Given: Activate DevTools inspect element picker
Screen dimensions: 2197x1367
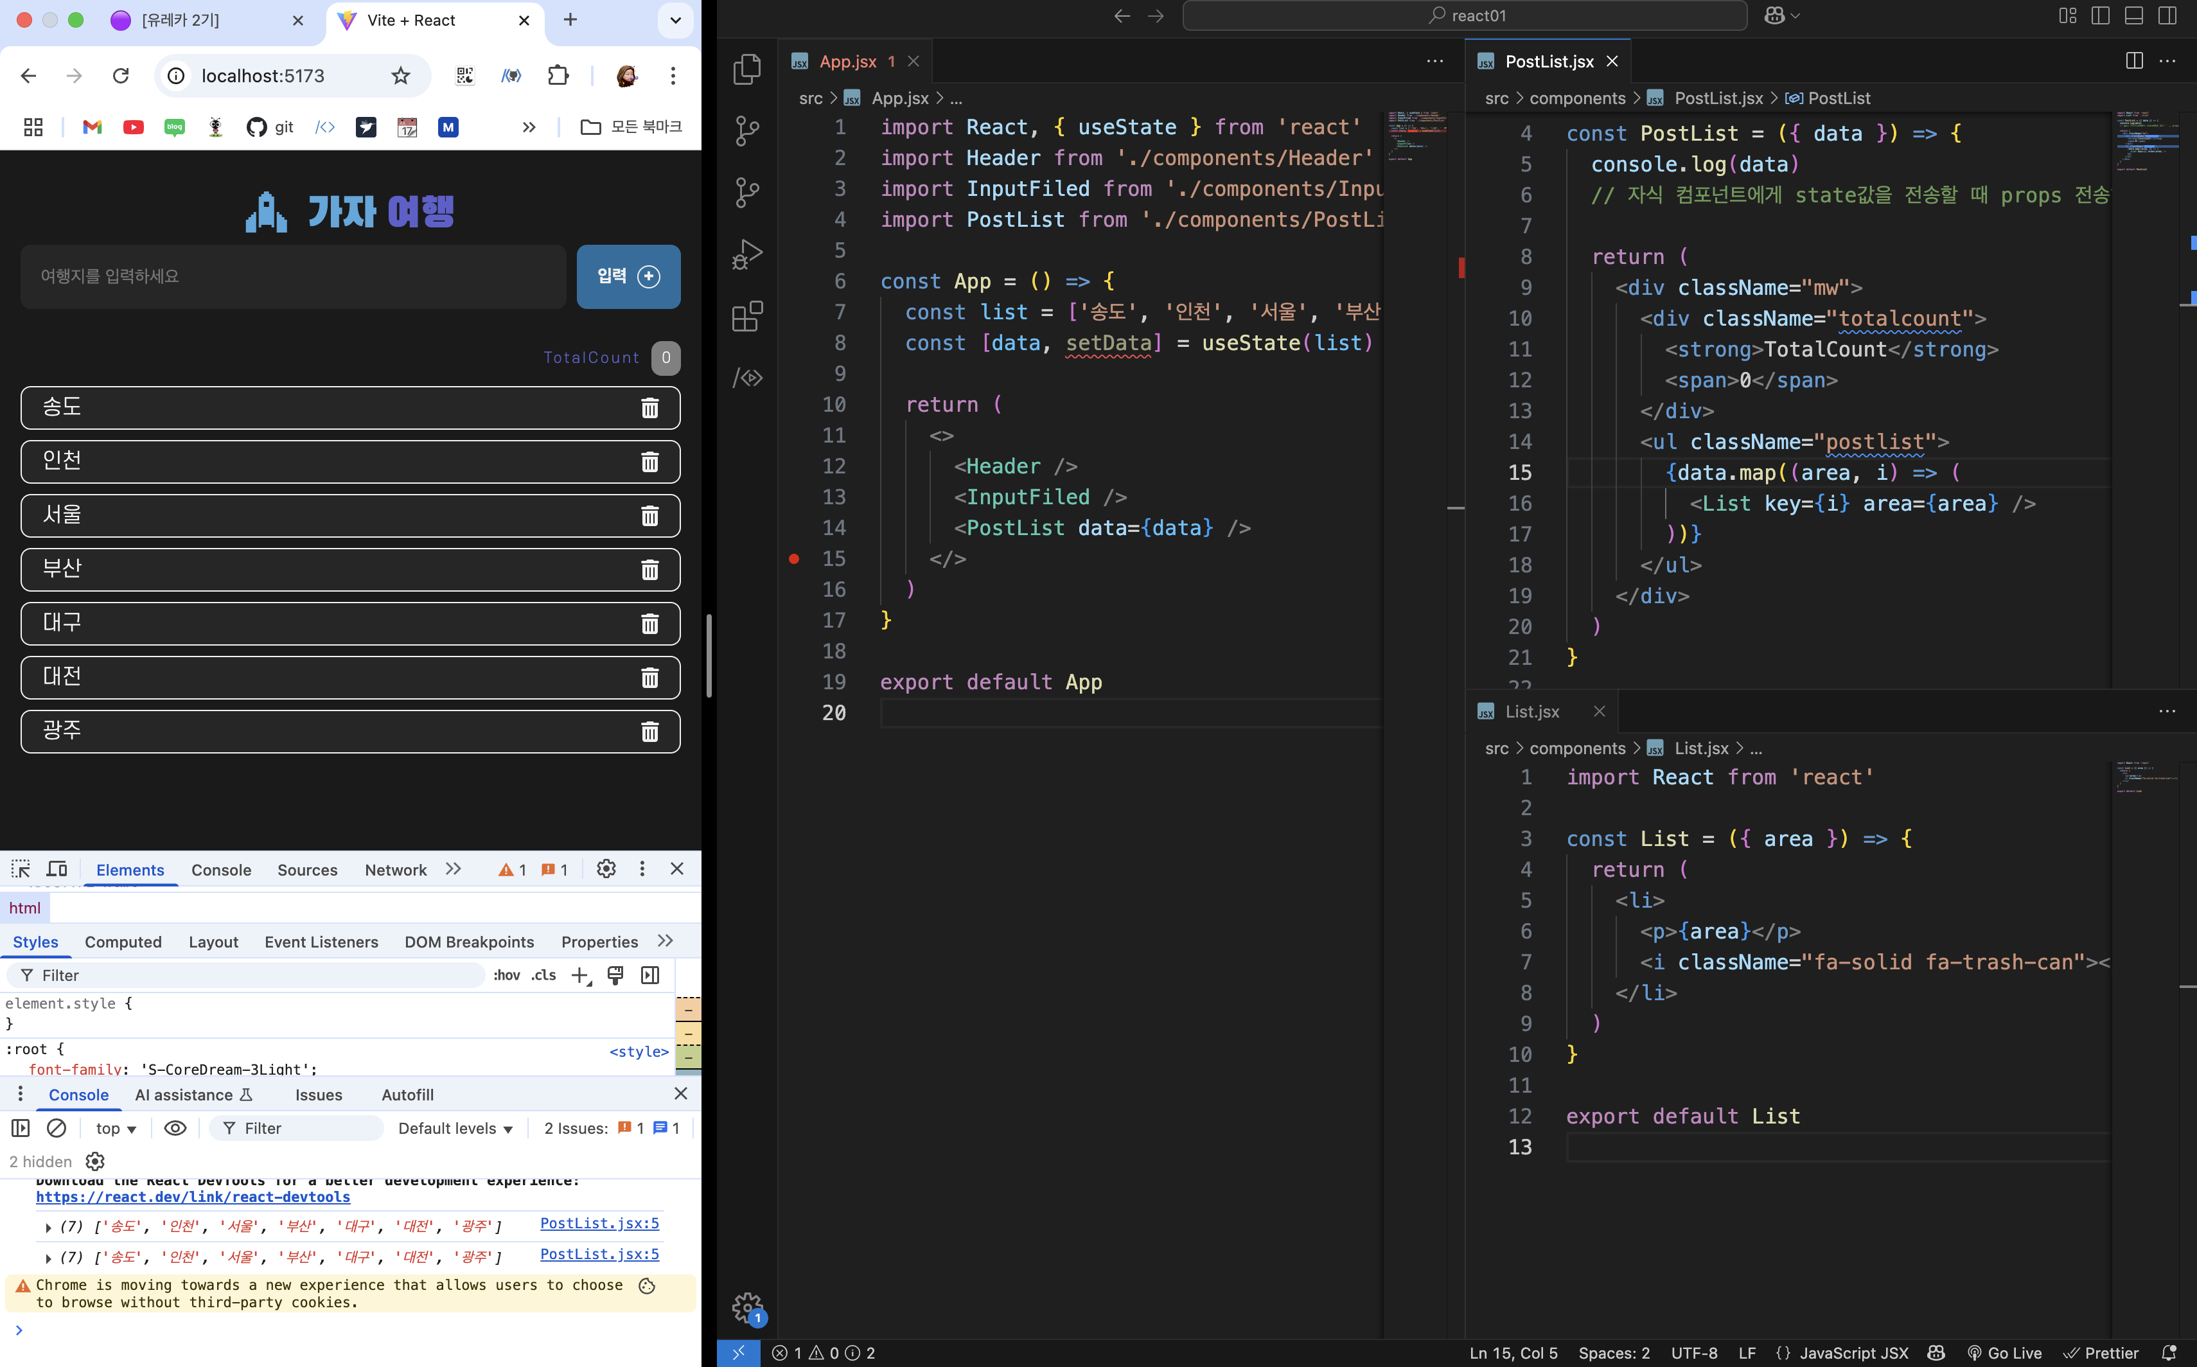Looking at the screenshot, I should coord(20,869).
